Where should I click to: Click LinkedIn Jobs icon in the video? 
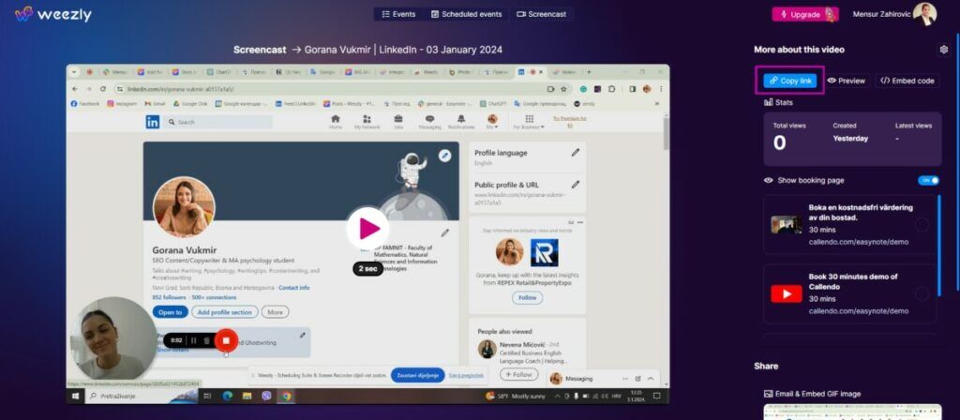click(398, 122)
